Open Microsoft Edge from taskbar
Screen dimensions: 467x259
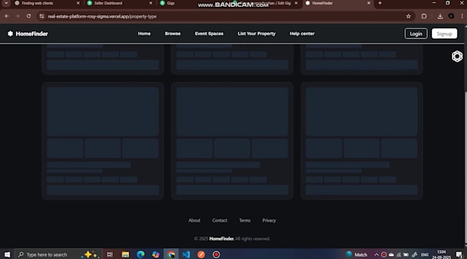click(x=141, y=254)
